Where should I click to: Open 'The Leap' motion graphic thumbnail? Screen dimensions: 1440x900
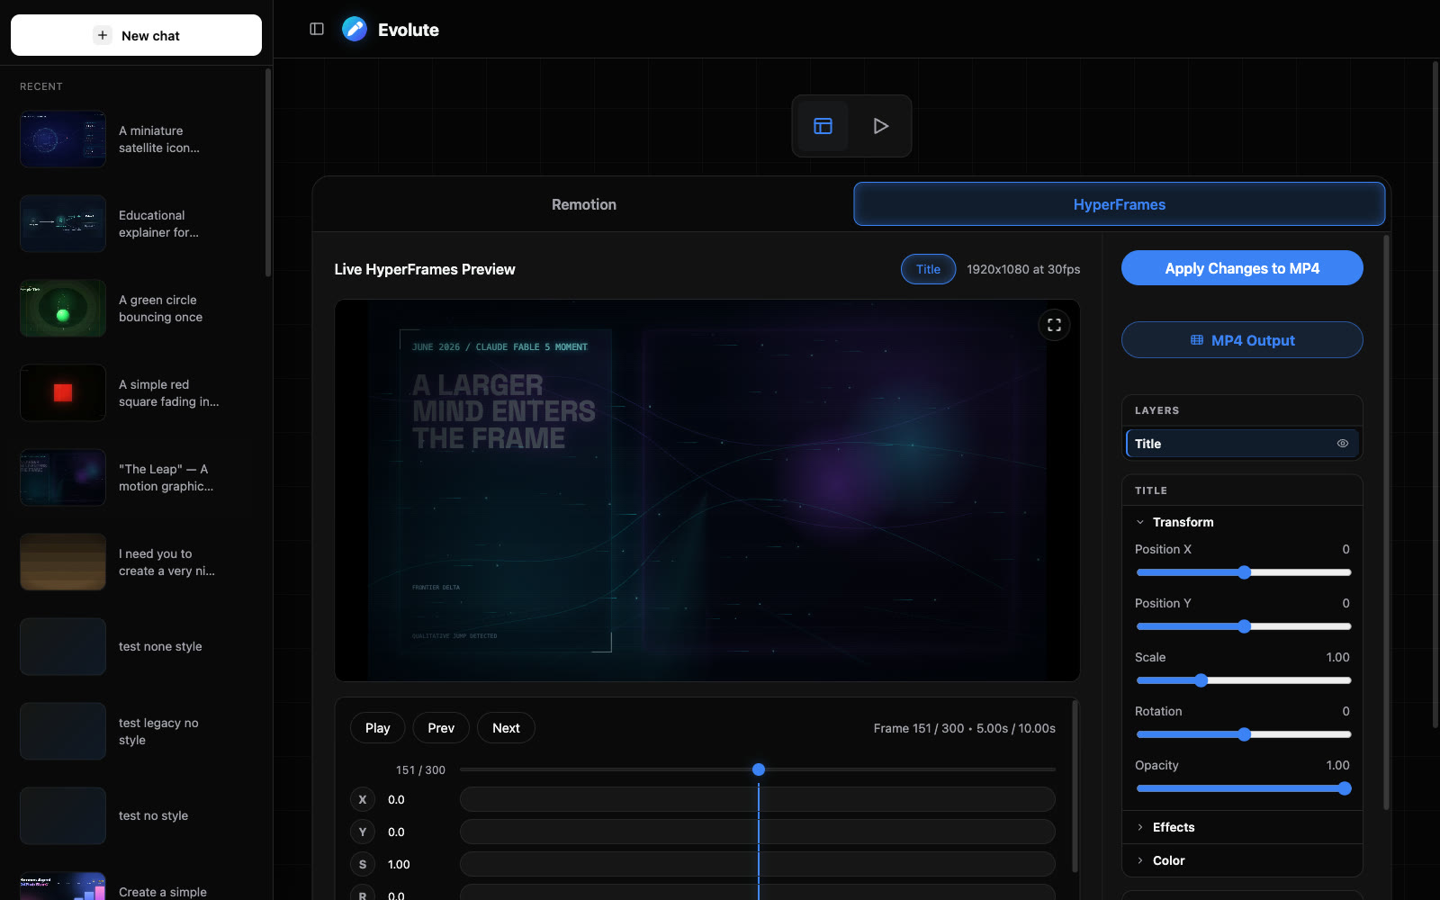point(63,478)
